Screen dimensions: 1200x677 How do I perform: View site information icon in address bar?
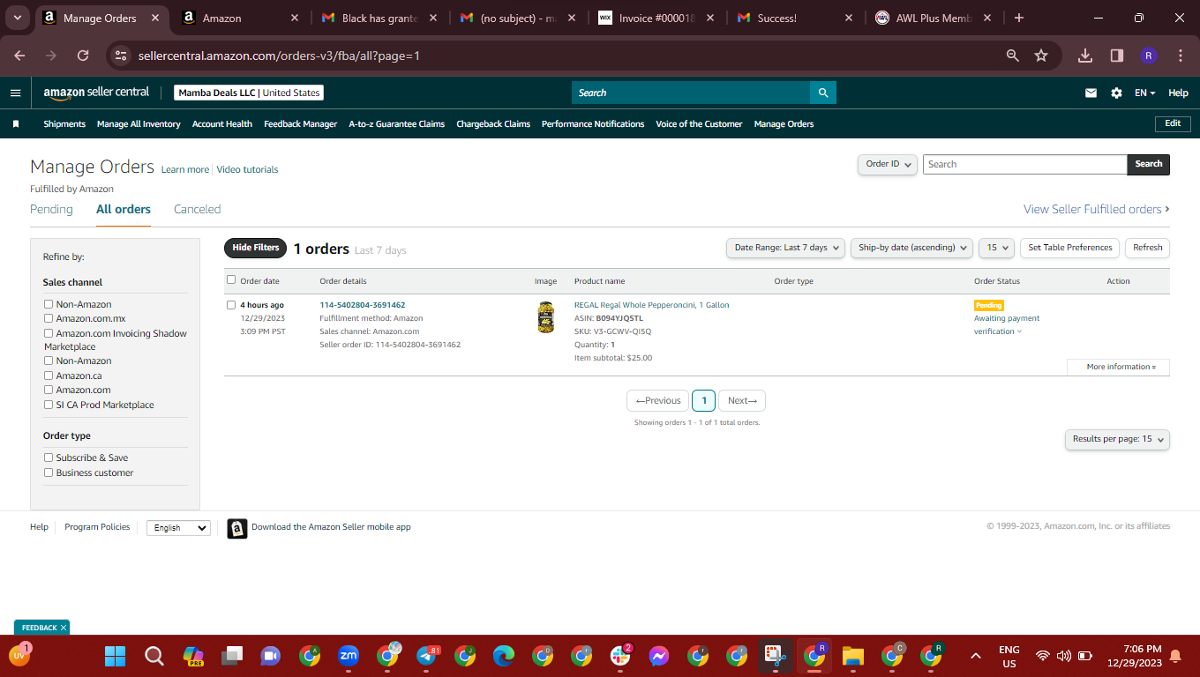pyautogui.click(x=122, y=56)
